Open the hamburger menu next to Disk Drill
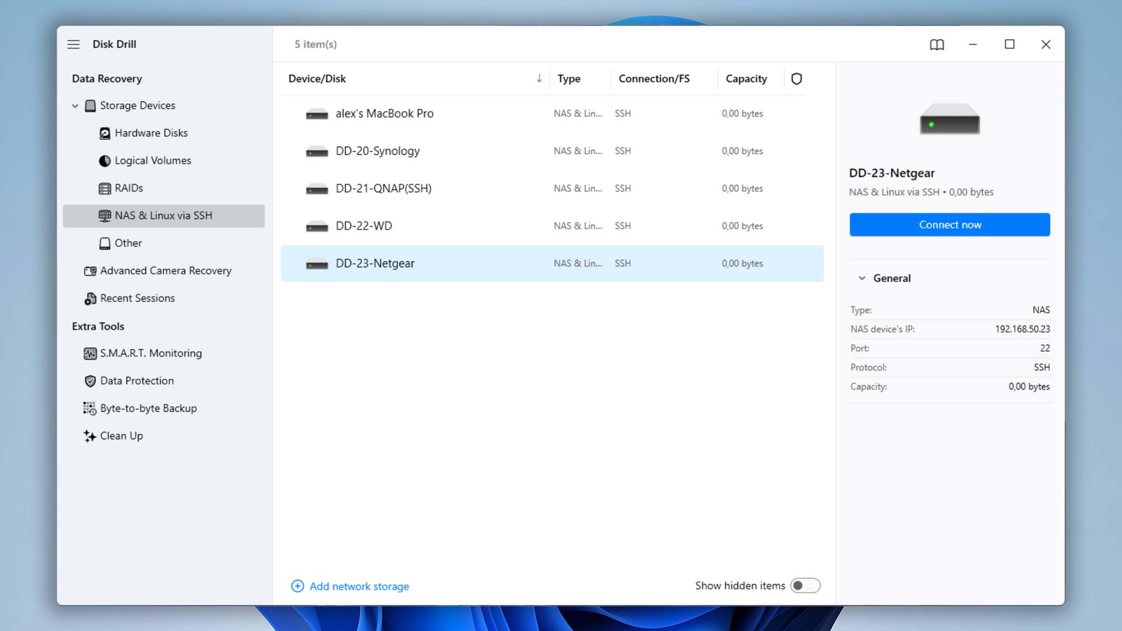This screenshot has height=631, width=1122. (73, 44)
